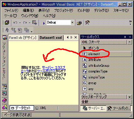Viewport: 134px width, 119px height.
Task: Click the hammer and wrench toolbox icon
Action: pos(88,23)
